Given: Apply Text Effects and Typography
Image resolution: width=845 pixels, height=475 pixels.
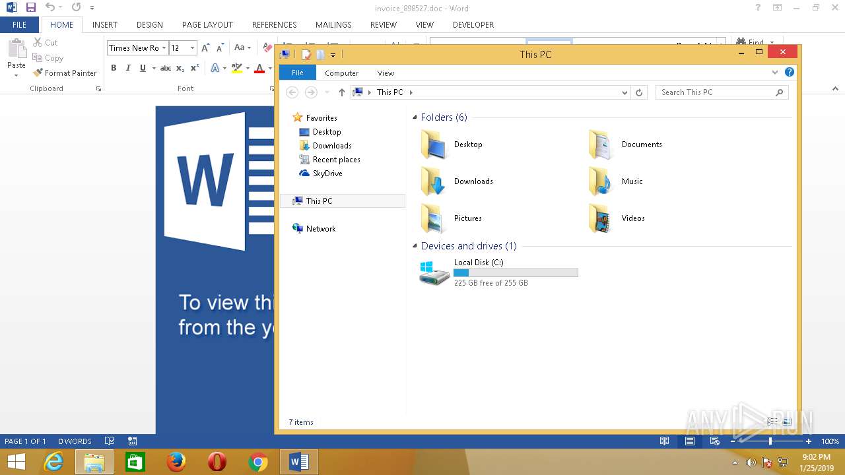Looking at the screenshot, I should coord(215,68).
